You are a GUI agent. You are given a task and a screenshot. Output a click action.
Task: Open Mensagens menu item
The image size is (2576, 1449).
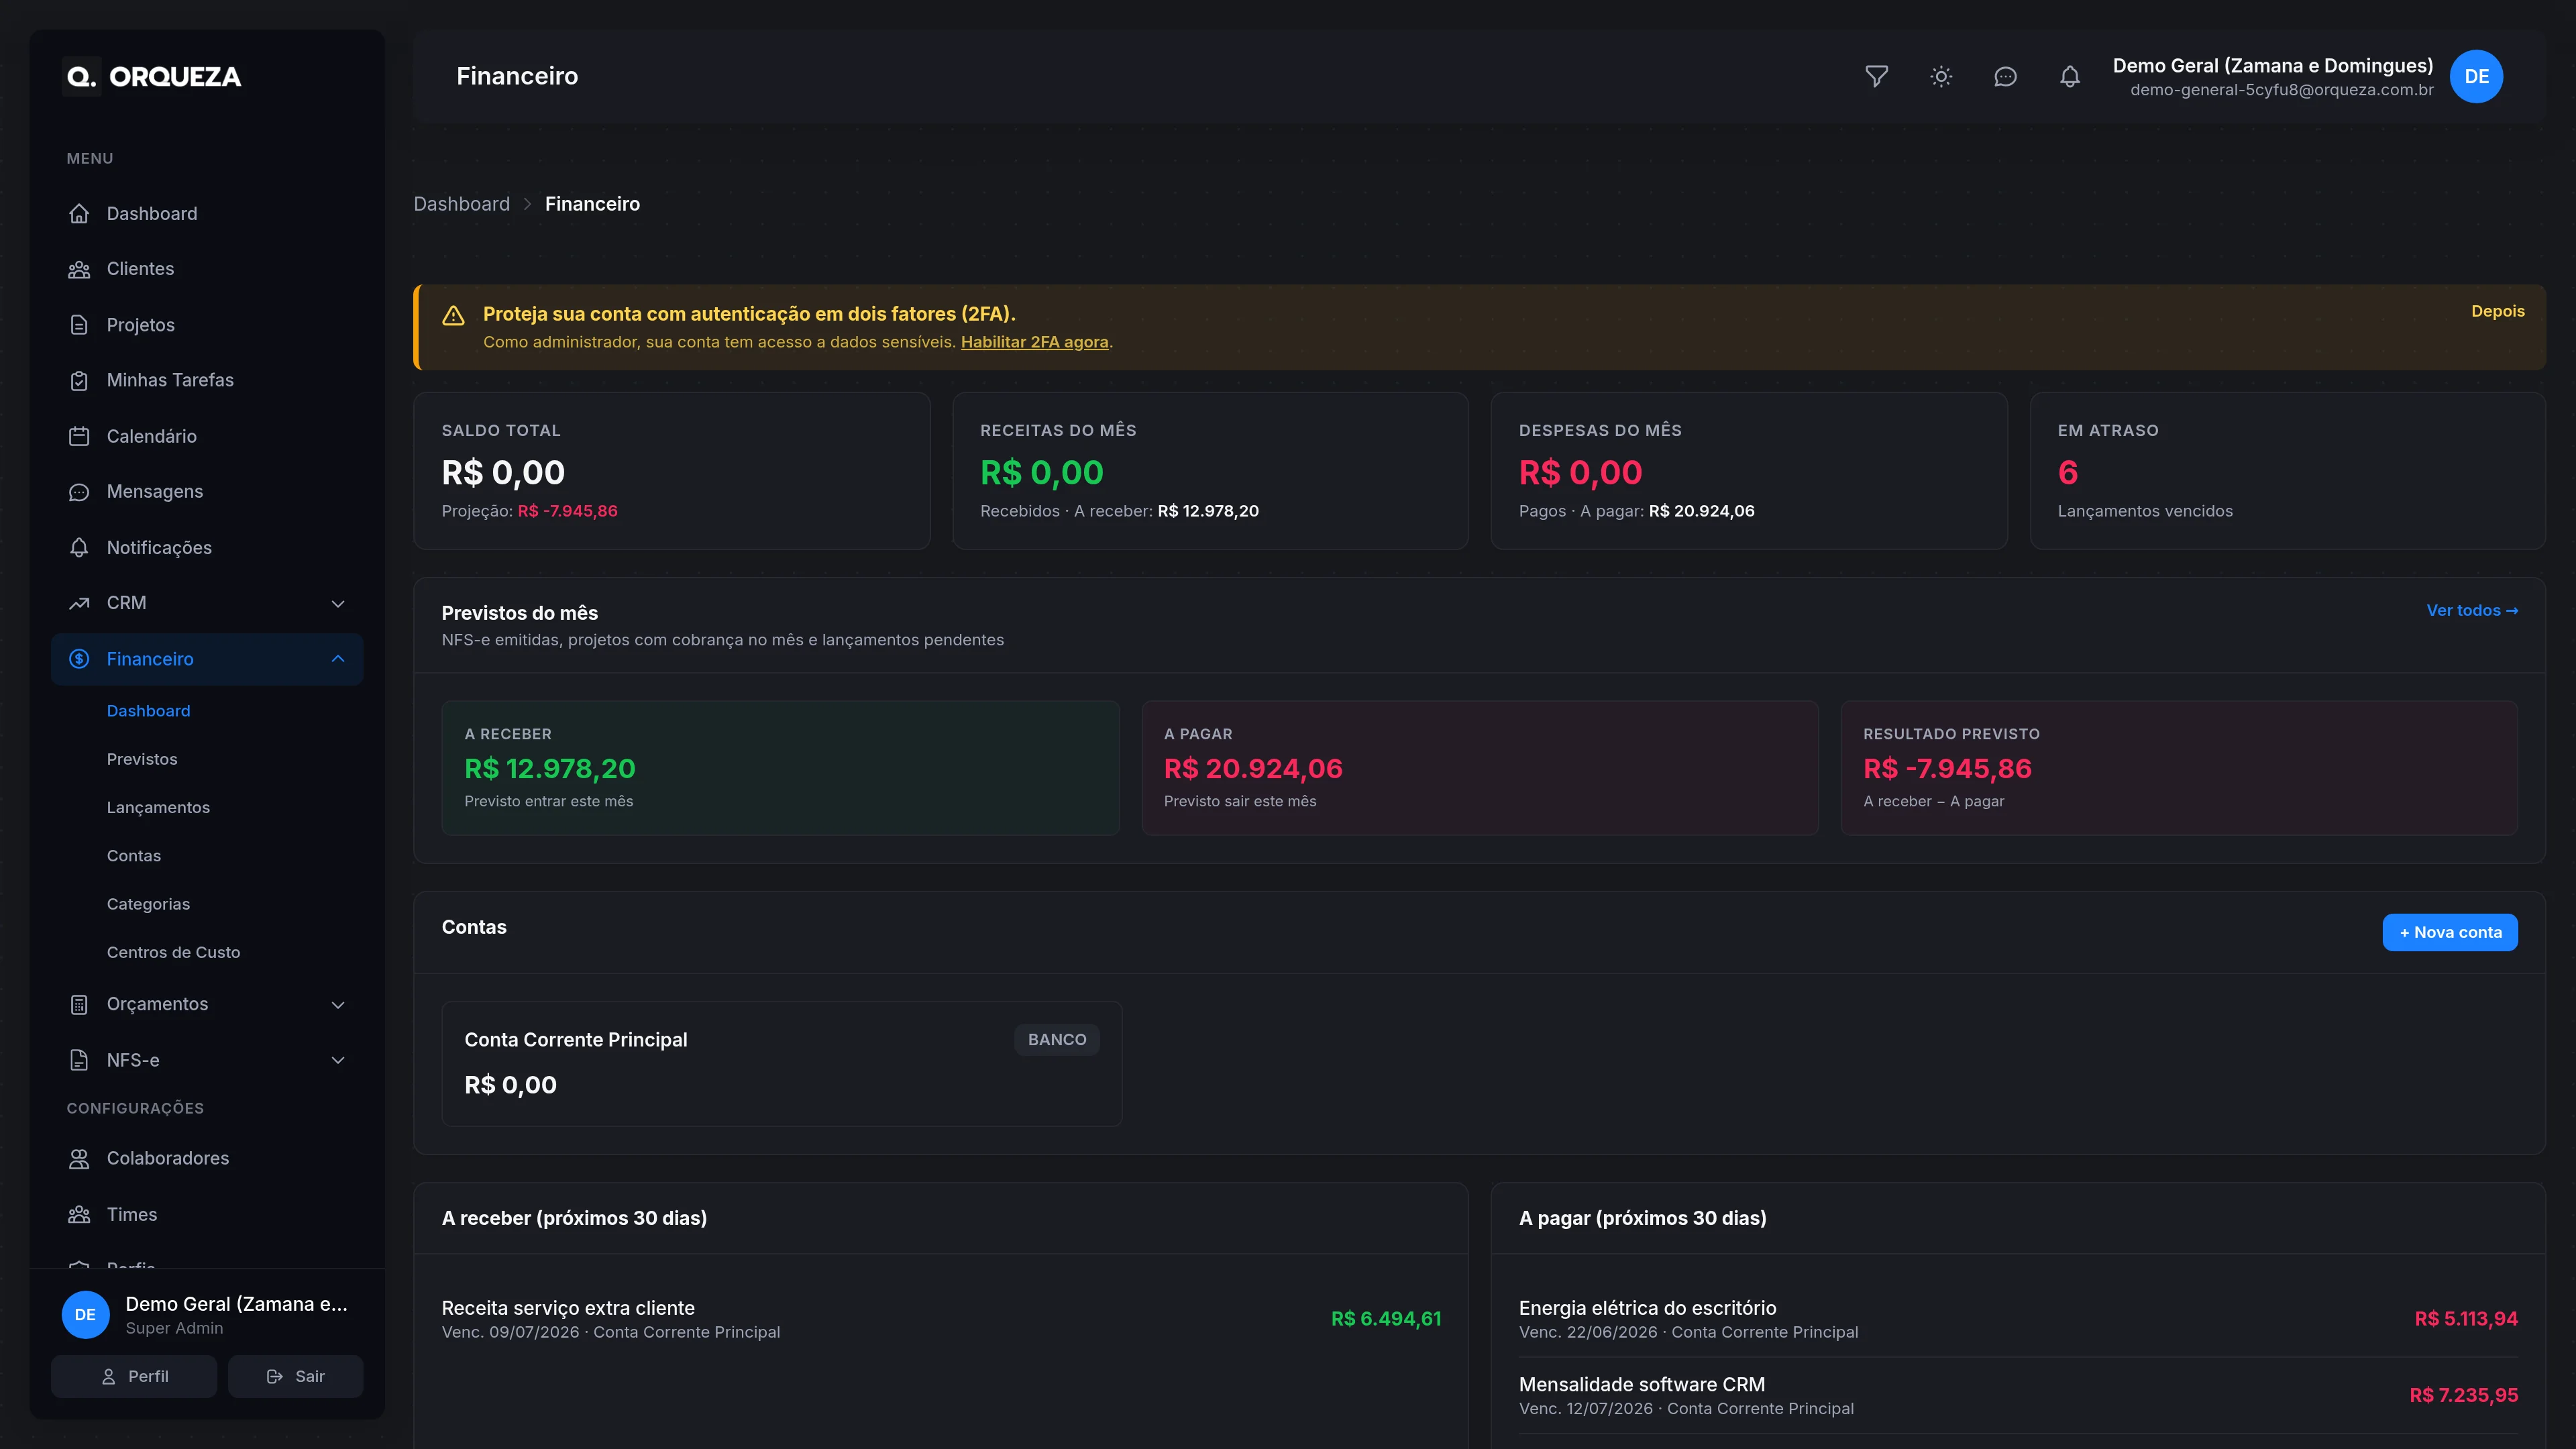[x=207, y=492]
